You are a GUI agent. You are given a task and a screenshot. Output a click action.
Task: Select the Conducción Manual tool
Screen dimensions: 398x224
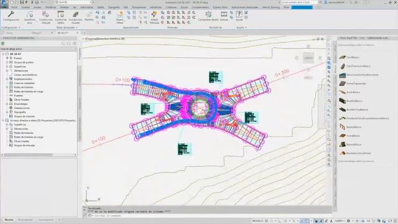(46, 17)
